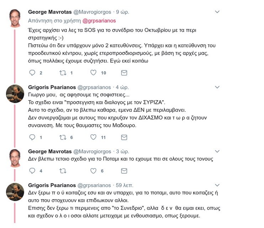Click envelope icon under the ΣΥΡΙΖΑ tweet
The width and height of the screenshot is (264, 228).
[124, 137]
